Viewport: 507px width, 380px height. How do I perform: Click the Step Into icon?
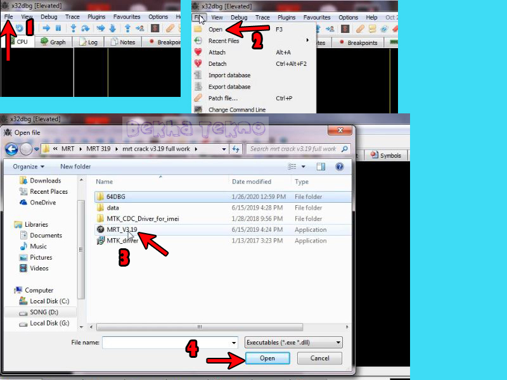click(x=74, y=27)
